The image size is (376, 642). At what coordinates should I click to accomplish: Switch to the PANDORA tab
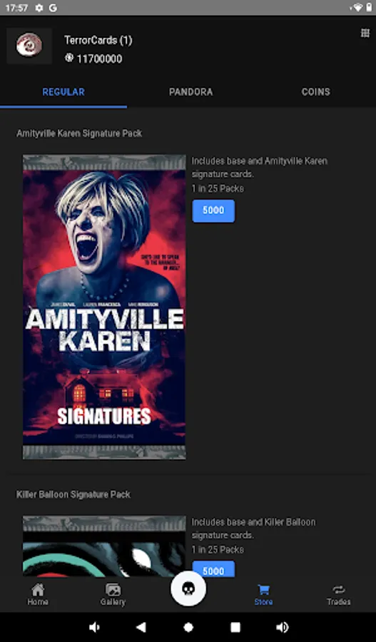coord(191,92)
